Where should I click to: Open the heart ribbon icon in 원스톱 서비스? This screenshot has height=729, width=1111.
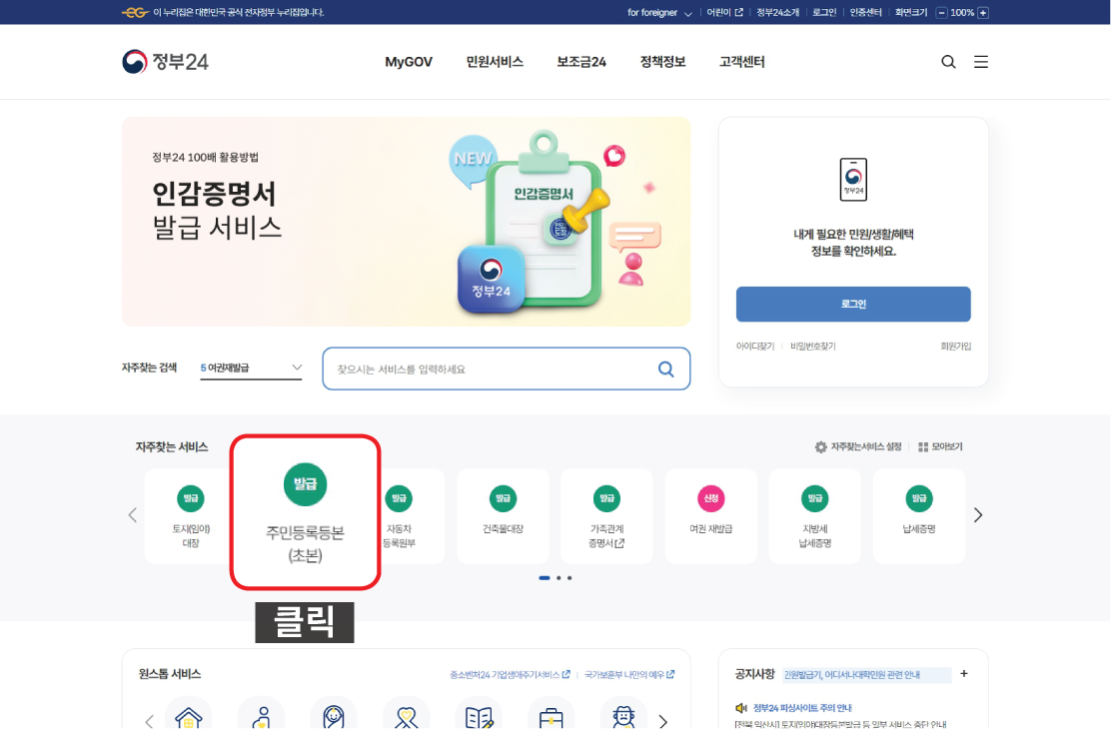pos(406,717)
